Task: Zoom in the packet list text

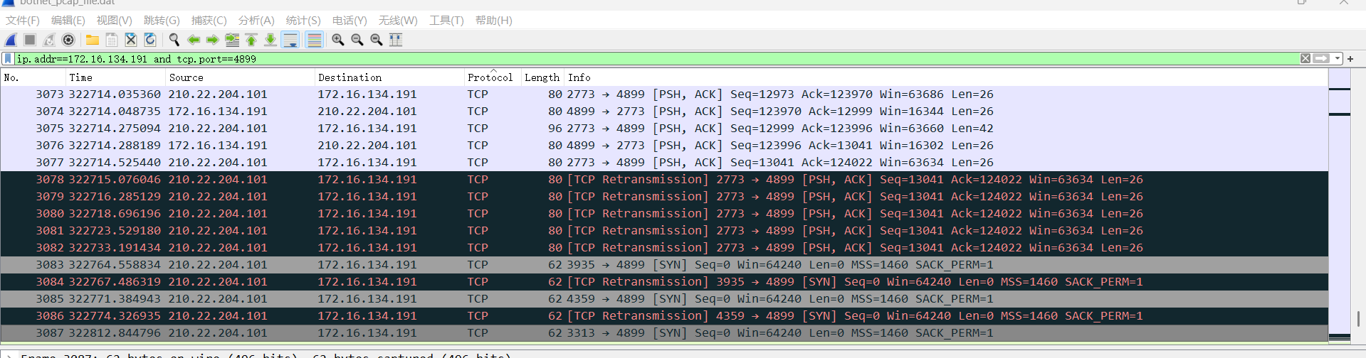Action: tap(337, 40)
